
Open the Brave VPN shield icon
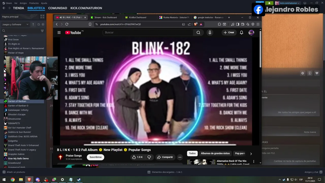(253, 24)
